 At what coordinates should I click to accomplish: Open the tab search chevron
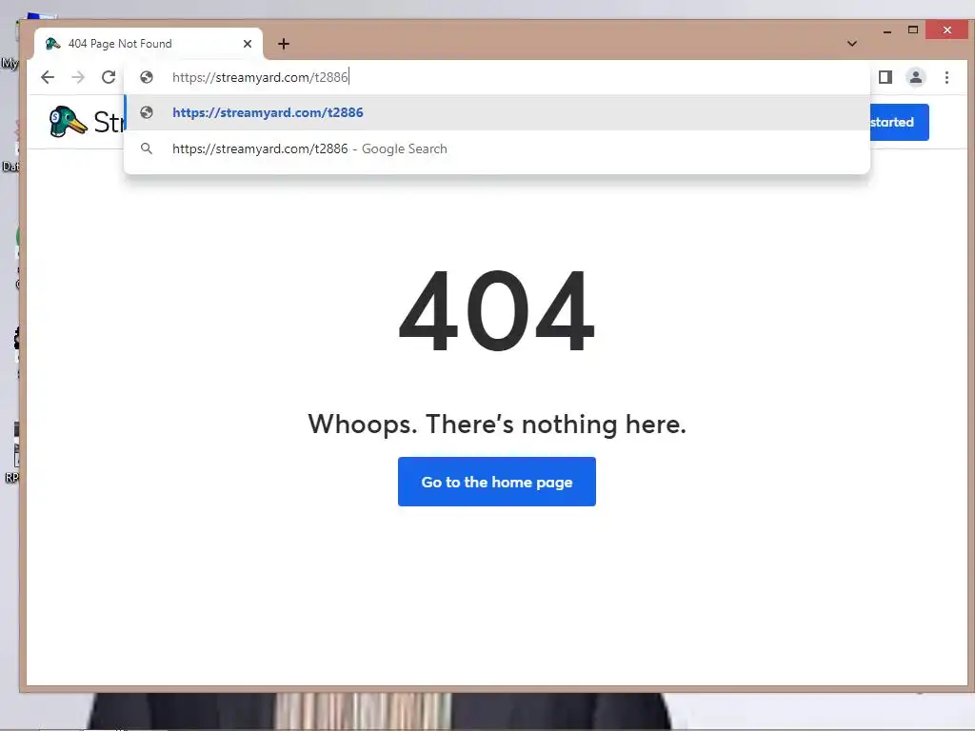coord(852,44)
